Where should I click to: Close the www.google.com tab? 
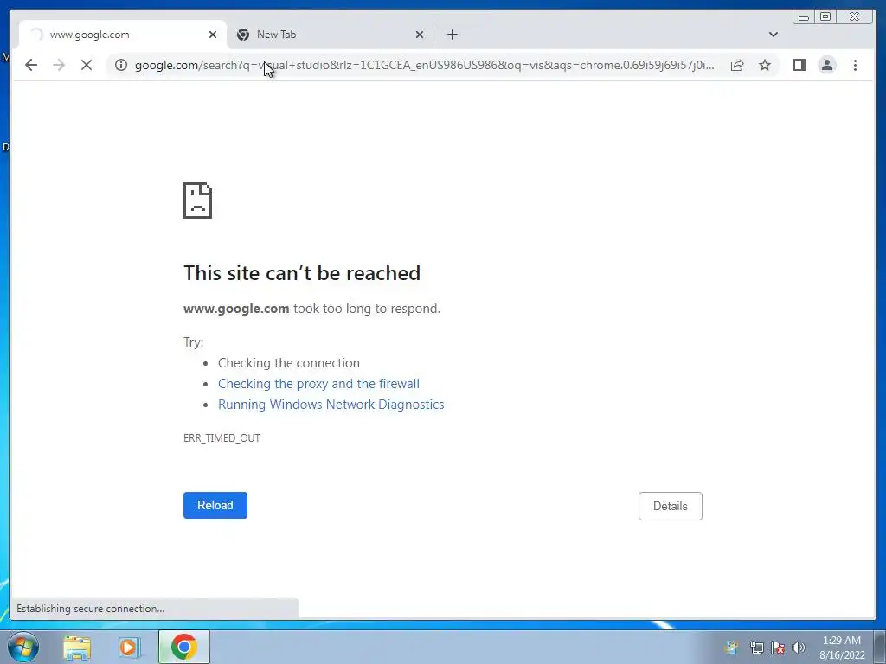pyautogui.click(x=213, y=35)
